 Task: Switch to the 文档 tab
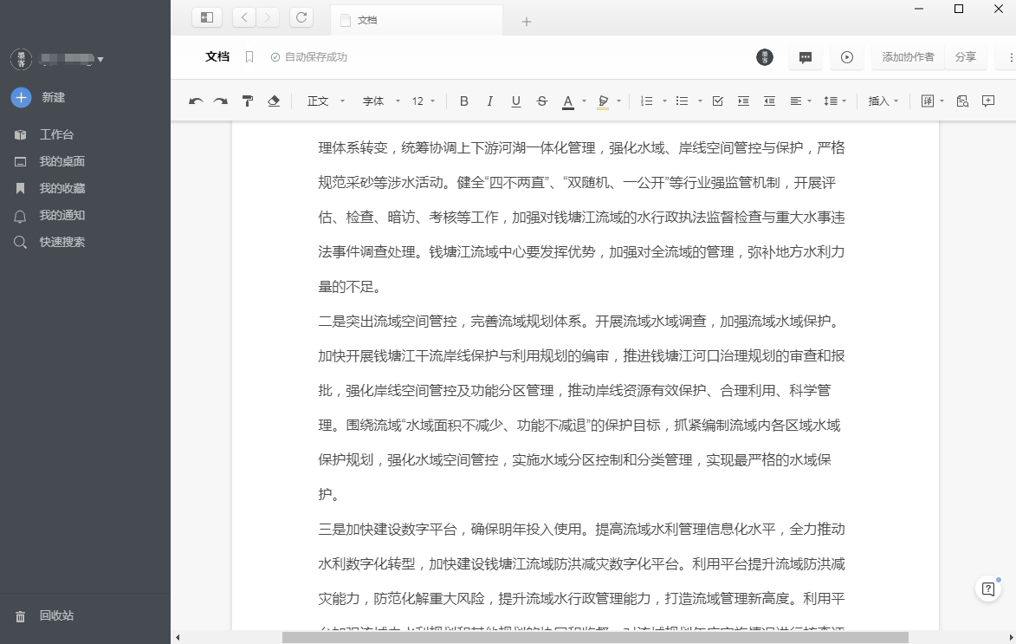click(416, 20)
